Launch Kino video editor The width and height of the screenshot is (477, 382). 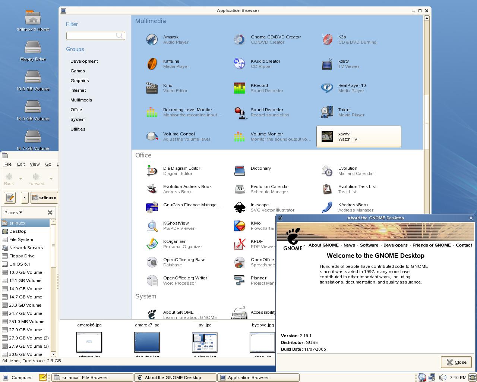click(x=152, y=88)
